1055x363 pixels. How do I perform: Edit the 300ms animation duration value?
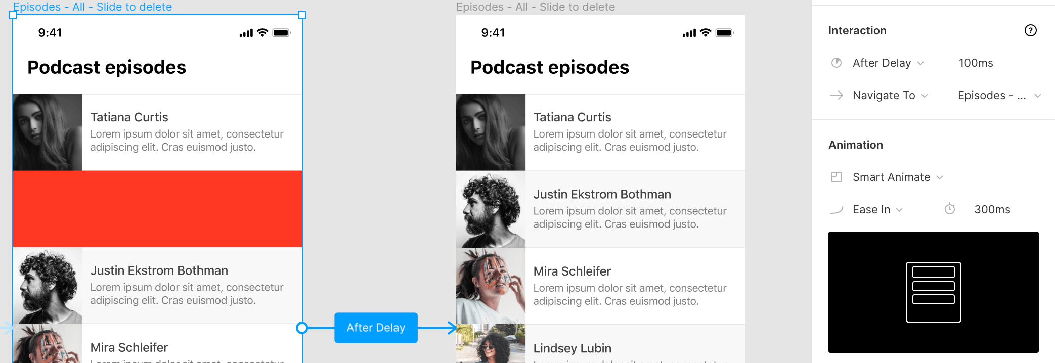(992, 209)
